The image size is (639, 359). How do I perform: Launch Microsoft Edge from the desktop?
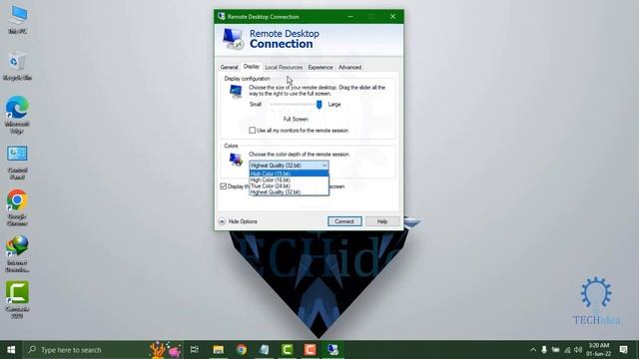click(17, 115)
